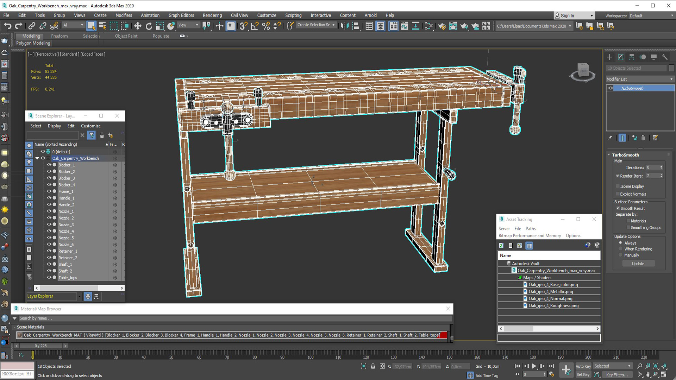Collapse the Oak_Carpentry_Workbench layer tree
Viewport: 676px width, 380px height.
tap(37, 158)
